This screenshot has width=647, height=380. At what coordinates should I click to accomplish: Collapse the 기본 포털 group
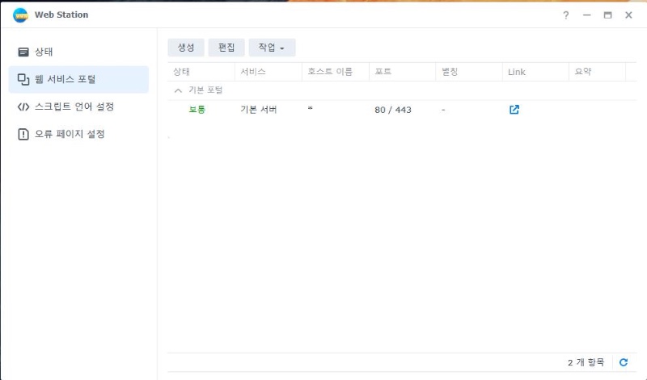pos(178,90)
